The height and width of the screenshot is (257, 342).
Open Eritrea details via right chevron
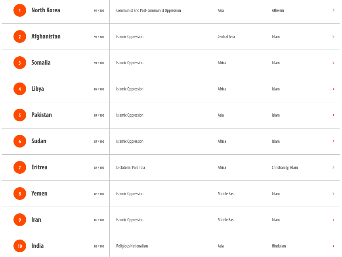pyautogui.click(x=333, y=167)
